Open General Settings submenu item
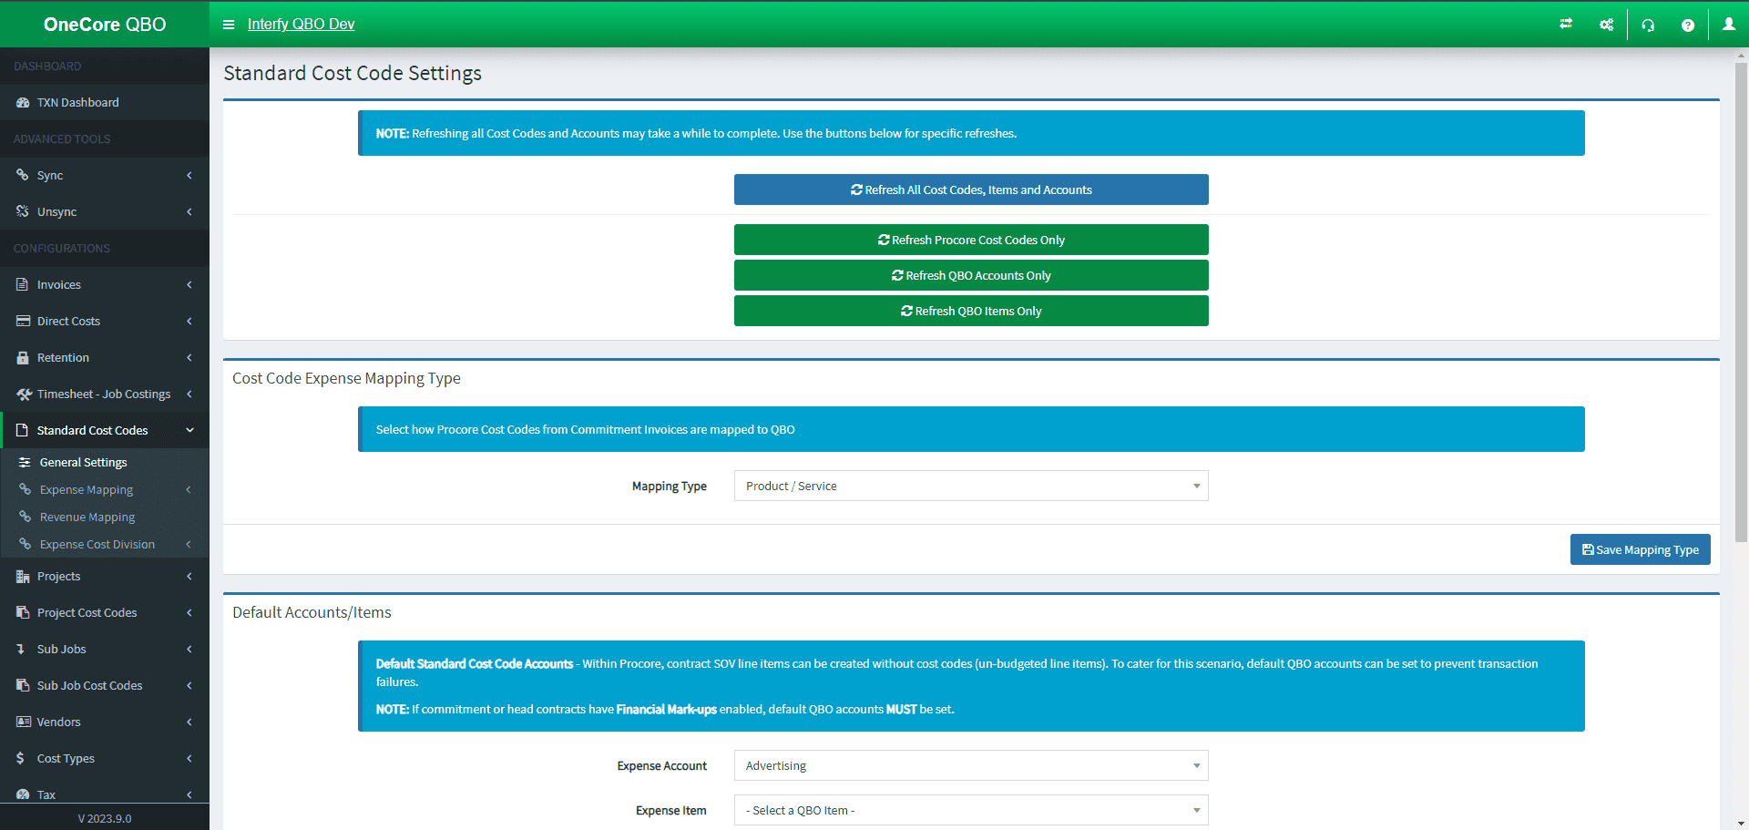1749x830 pixels. point(83,462)
